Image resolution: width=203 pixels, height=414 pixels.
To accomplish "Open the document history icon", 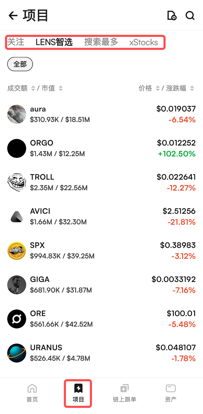I will point(172,16).
